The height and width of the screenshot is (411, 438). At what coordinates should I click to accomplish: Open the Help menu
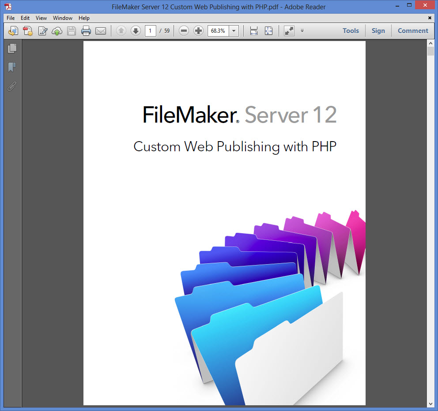84,18
